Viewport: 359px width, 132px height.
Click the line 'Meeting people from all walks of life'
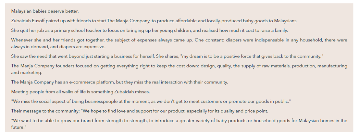pyautogui.click(x=80, y=92)
